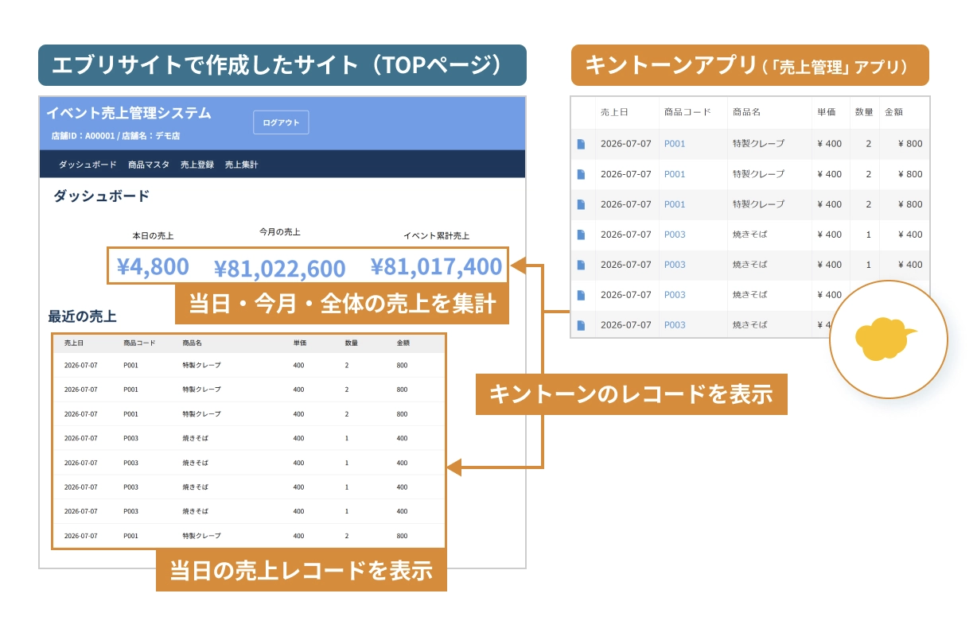Click the イベント累計売上 label
977x636 pixels.
click(x=436, y=236)
